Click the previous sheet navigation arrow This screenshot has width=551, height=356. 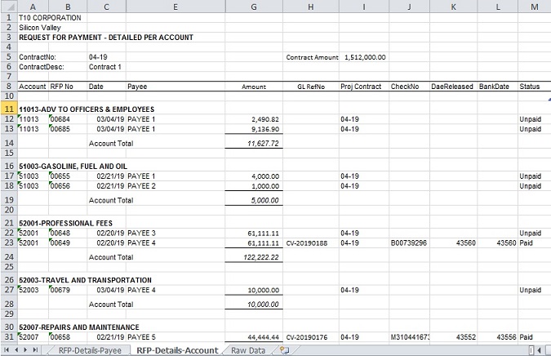point(18,350)
